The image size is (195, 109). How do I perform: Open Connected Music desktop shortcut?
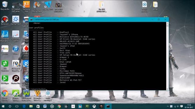point(5,36)
